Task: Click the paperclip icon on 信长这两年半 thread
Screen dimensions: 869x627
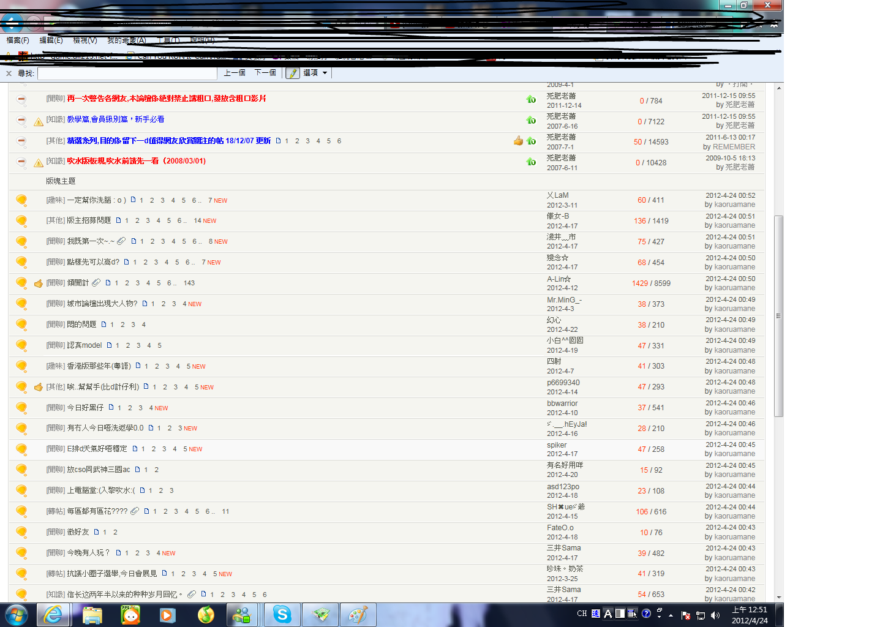Action: 192,594
